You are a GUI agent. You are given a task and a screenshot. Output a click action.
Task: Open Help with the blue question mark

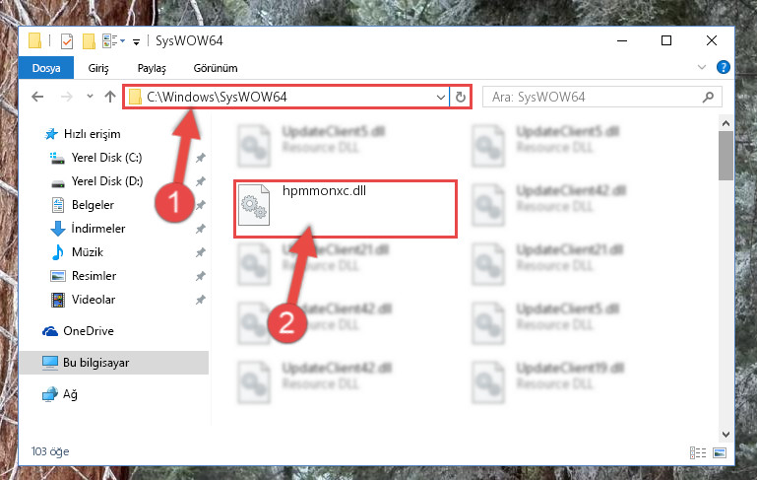(x=724, y=67)
